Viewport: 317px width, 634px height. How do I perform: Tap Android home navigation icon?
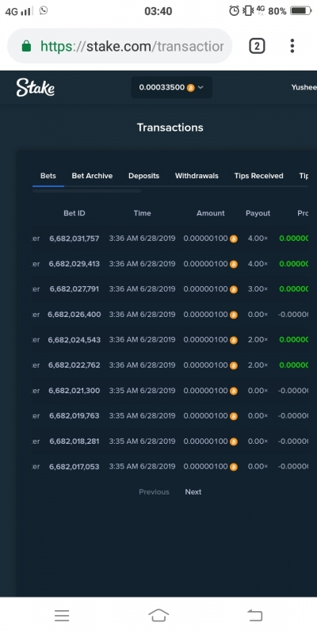tap(158, 616)
